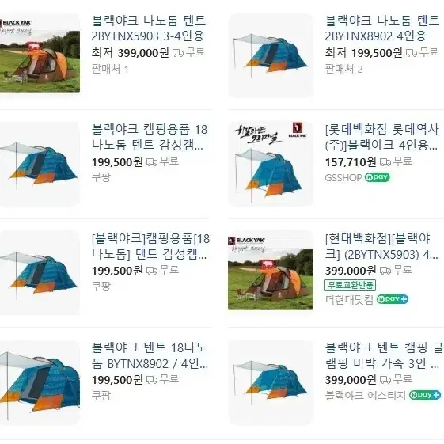The width and height of the screenshot is (444, 444).
Task: Click the 무료교환반품 badge
Action: tap(350, 285)
